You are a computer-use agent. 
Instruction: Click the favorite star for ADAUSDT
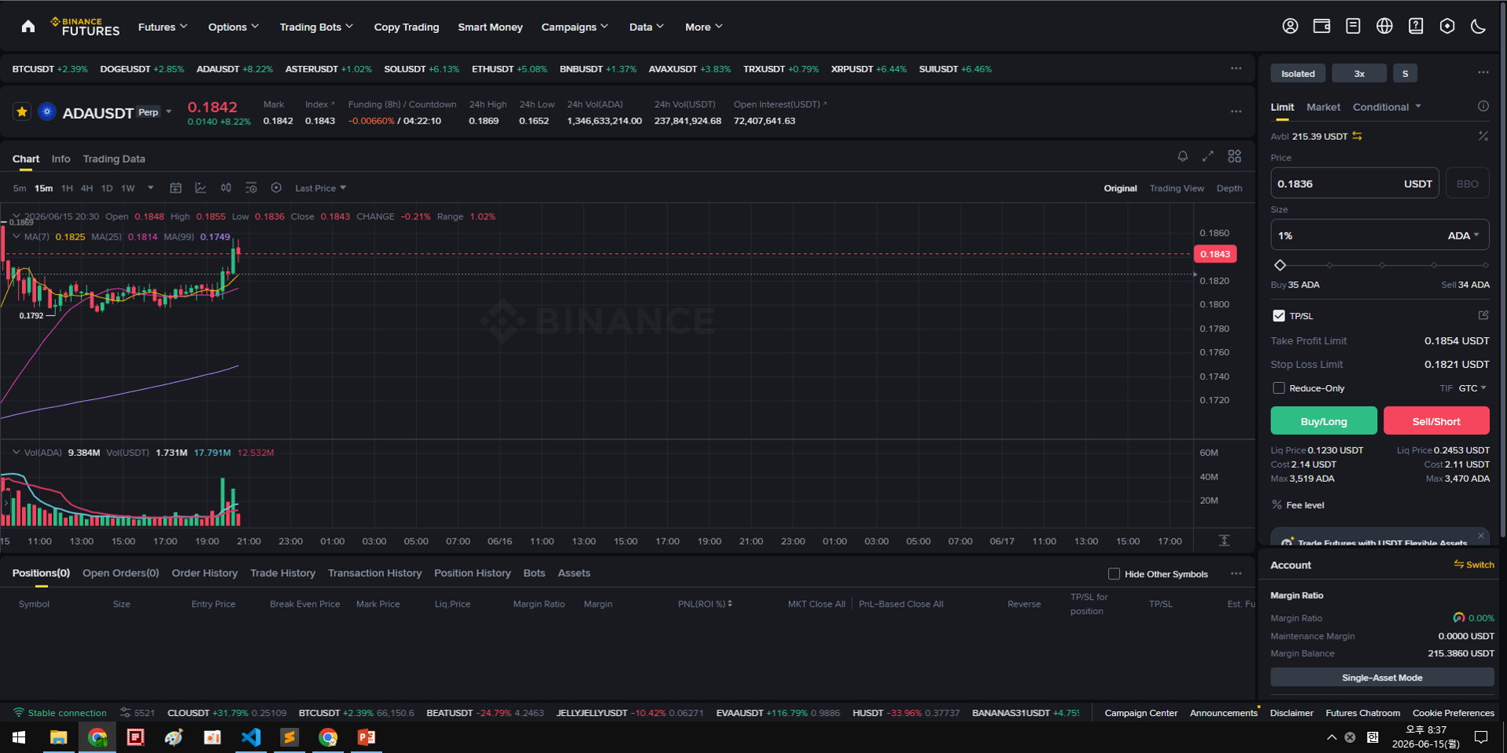(x=22, y=112)
